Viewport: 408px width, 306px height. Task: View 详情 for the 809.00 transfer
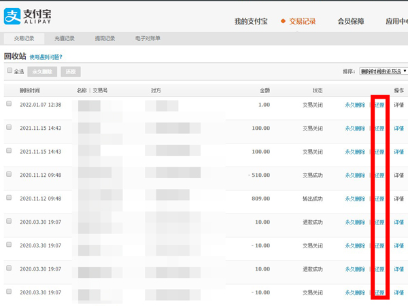[398, 199]
